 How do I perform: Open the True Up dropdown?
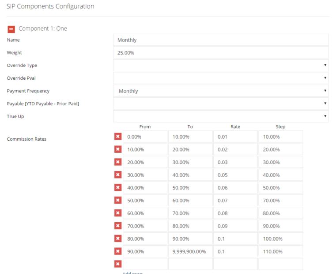221,116
